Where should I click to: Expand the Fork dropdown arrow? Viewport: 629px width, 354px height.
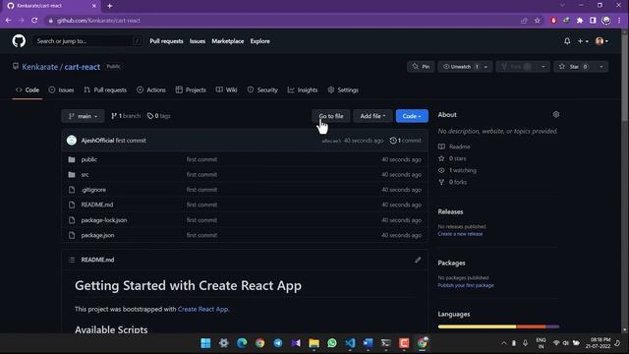(x=543, y=67)
